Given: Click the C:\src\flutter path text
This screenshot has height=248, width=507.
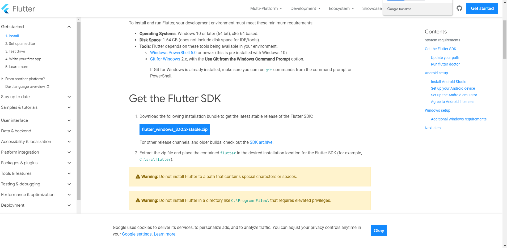Looking at the screenshot, I should (x=155, y=159).
